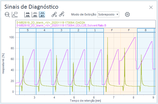
Task: Click the 'Modo de Exibição' label
Action: point(84,14)
